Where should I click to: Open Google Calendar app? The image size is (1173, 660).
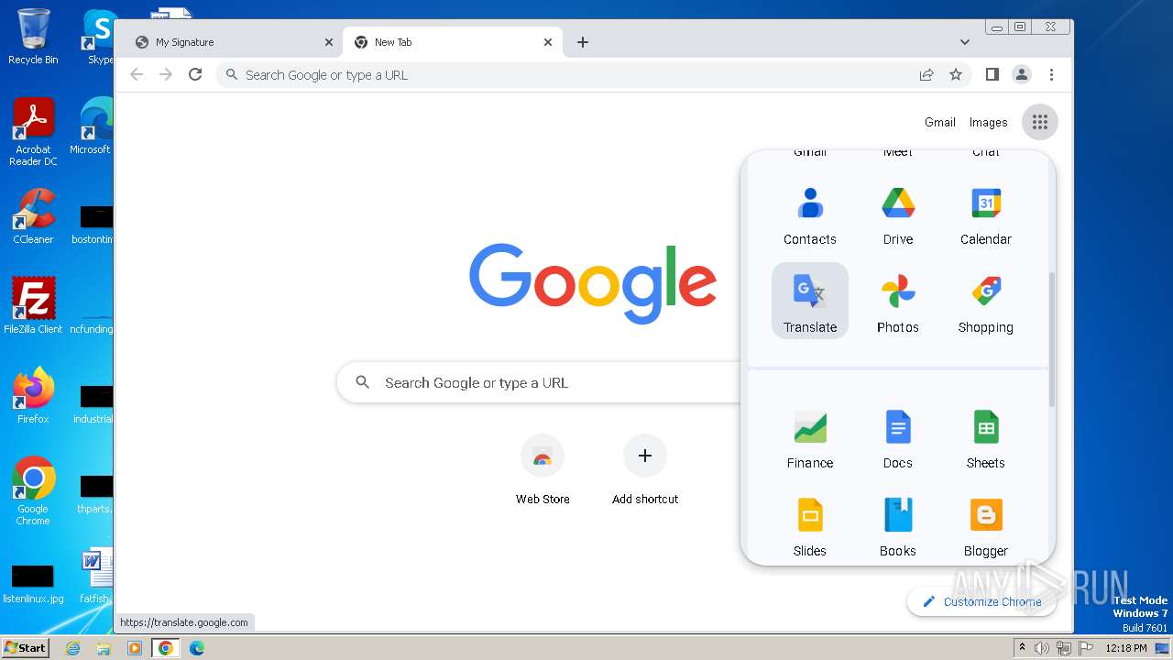(986, 215)
